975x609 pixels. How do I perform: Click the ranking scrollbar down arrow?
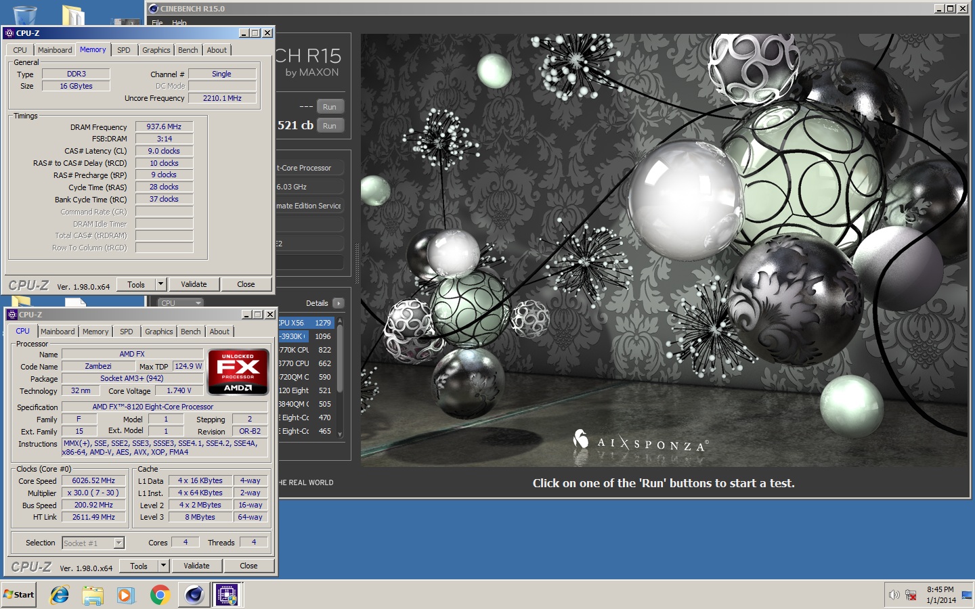340,434
